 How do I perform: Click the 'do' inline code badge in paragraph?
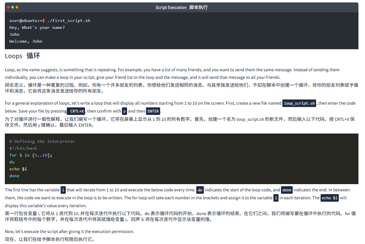coord(200,190)
